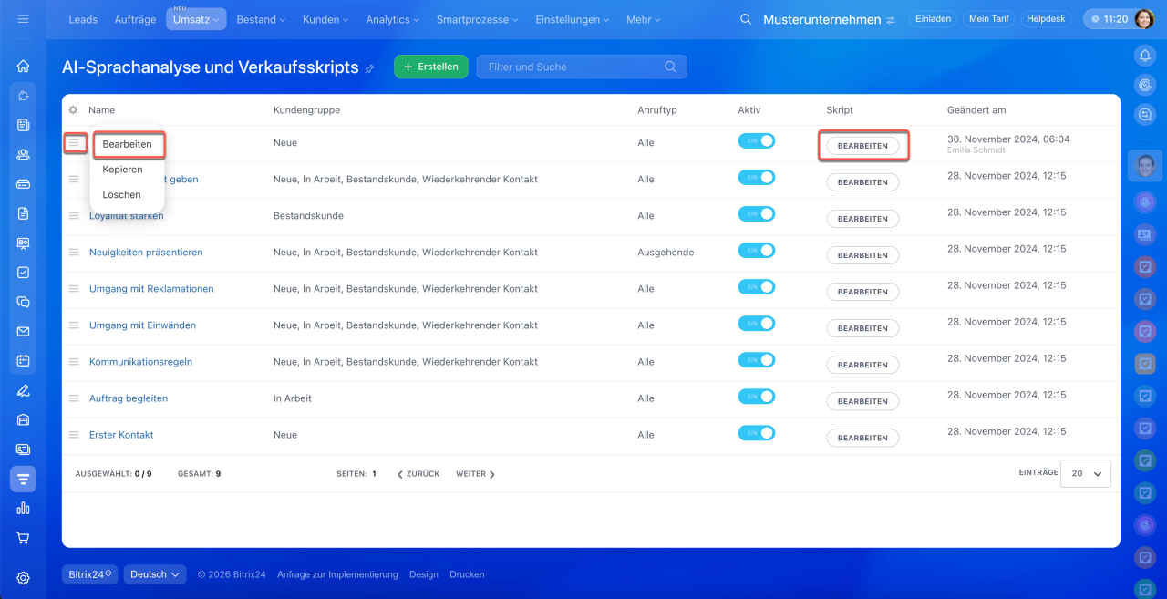Screen dimensions: 1167x599
Task: Click the table settings gear icon
Action: pos(73,110)
